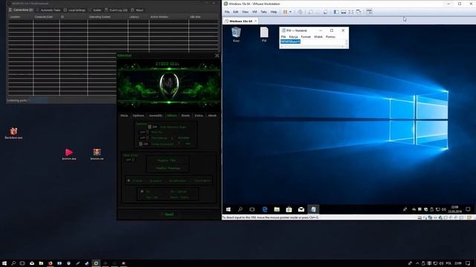Select the Options tab in Cyber Seal
The width and height of the screenshot is (476, 267).
tap(138, 116)
